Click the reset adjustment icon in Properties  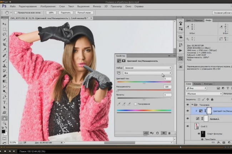coord(157,133)
